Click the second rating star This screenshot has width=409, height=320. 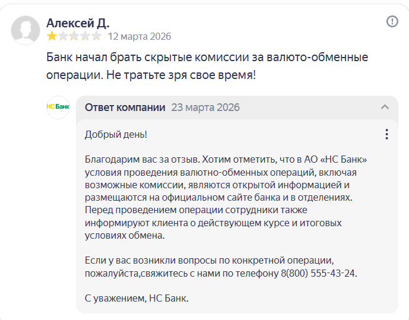[x=64, y=37]
